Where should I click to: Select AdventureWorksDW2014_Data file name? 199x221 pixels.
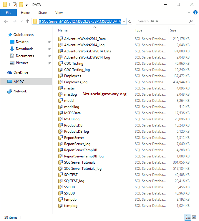point(88,51)
